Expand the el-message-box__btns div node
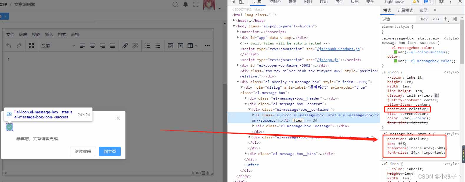This screenshot has width=465, height=182. [x=246, y=154]
